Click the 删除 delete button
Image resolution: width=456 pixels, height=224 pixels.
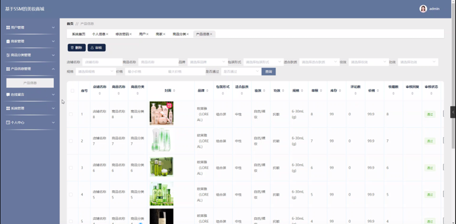77,48
